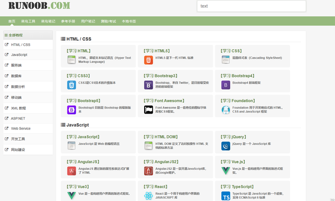
Task: Click the Foundation yeti icon
Action: [226, 110]
